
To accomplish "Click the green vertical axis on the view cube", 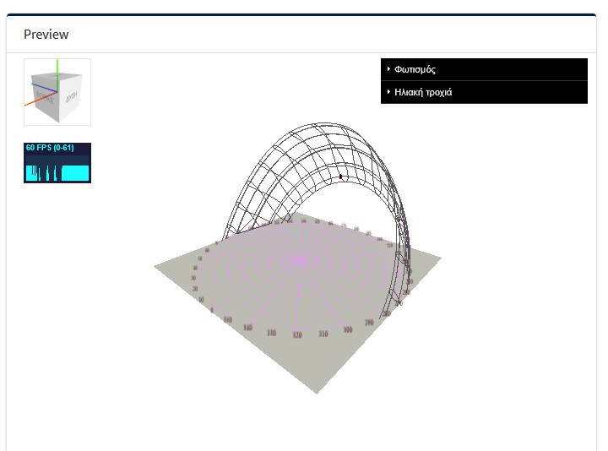I will pos(57,68).
